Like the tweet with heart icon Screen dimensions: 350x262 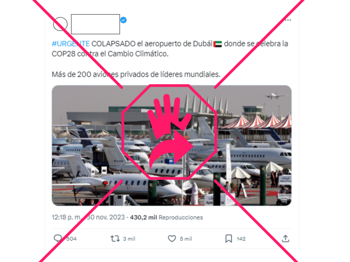point(172,239)
